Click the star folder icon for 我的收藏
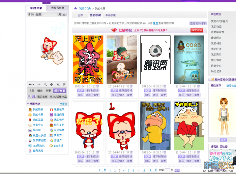 click(x=30, y=115)
